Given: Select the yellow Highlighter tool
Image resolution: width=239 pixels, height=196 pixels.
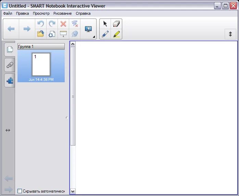Looking at the screenshot, I should [116, 34].
